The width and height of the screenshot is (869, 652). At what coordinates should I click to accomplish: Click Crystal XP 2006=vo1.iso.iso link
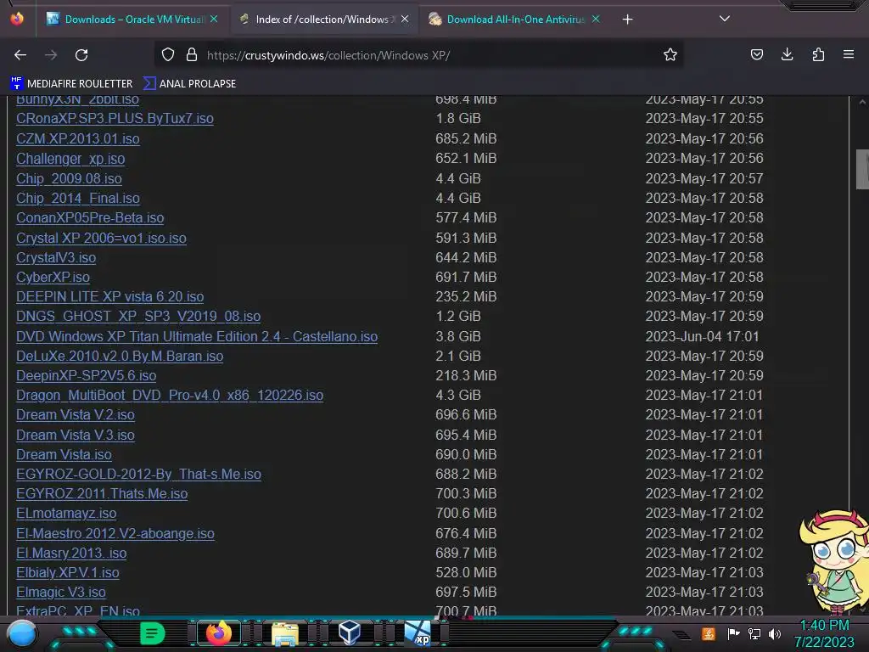[101, 238]
